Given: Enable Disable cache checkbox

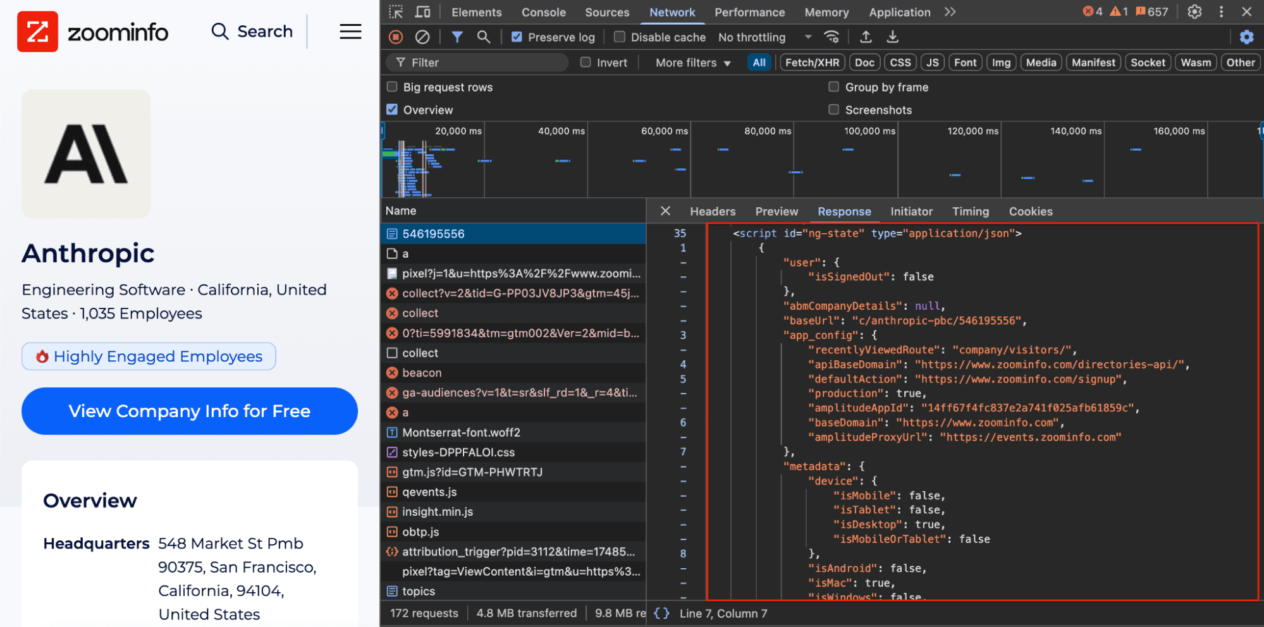Looking at the screenshot, I should coord(620,37).
